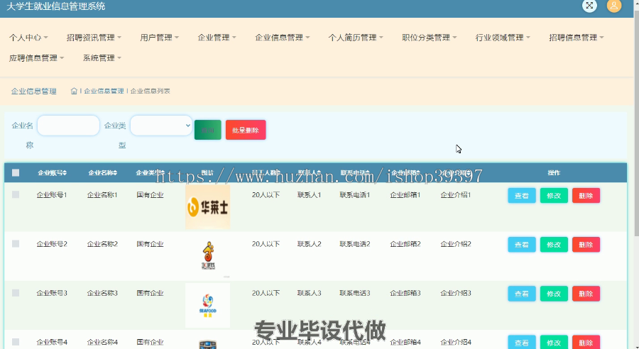Expand 个人简历管理 menu
Viewport: 639px width, 349px height.
pos(356,38)
